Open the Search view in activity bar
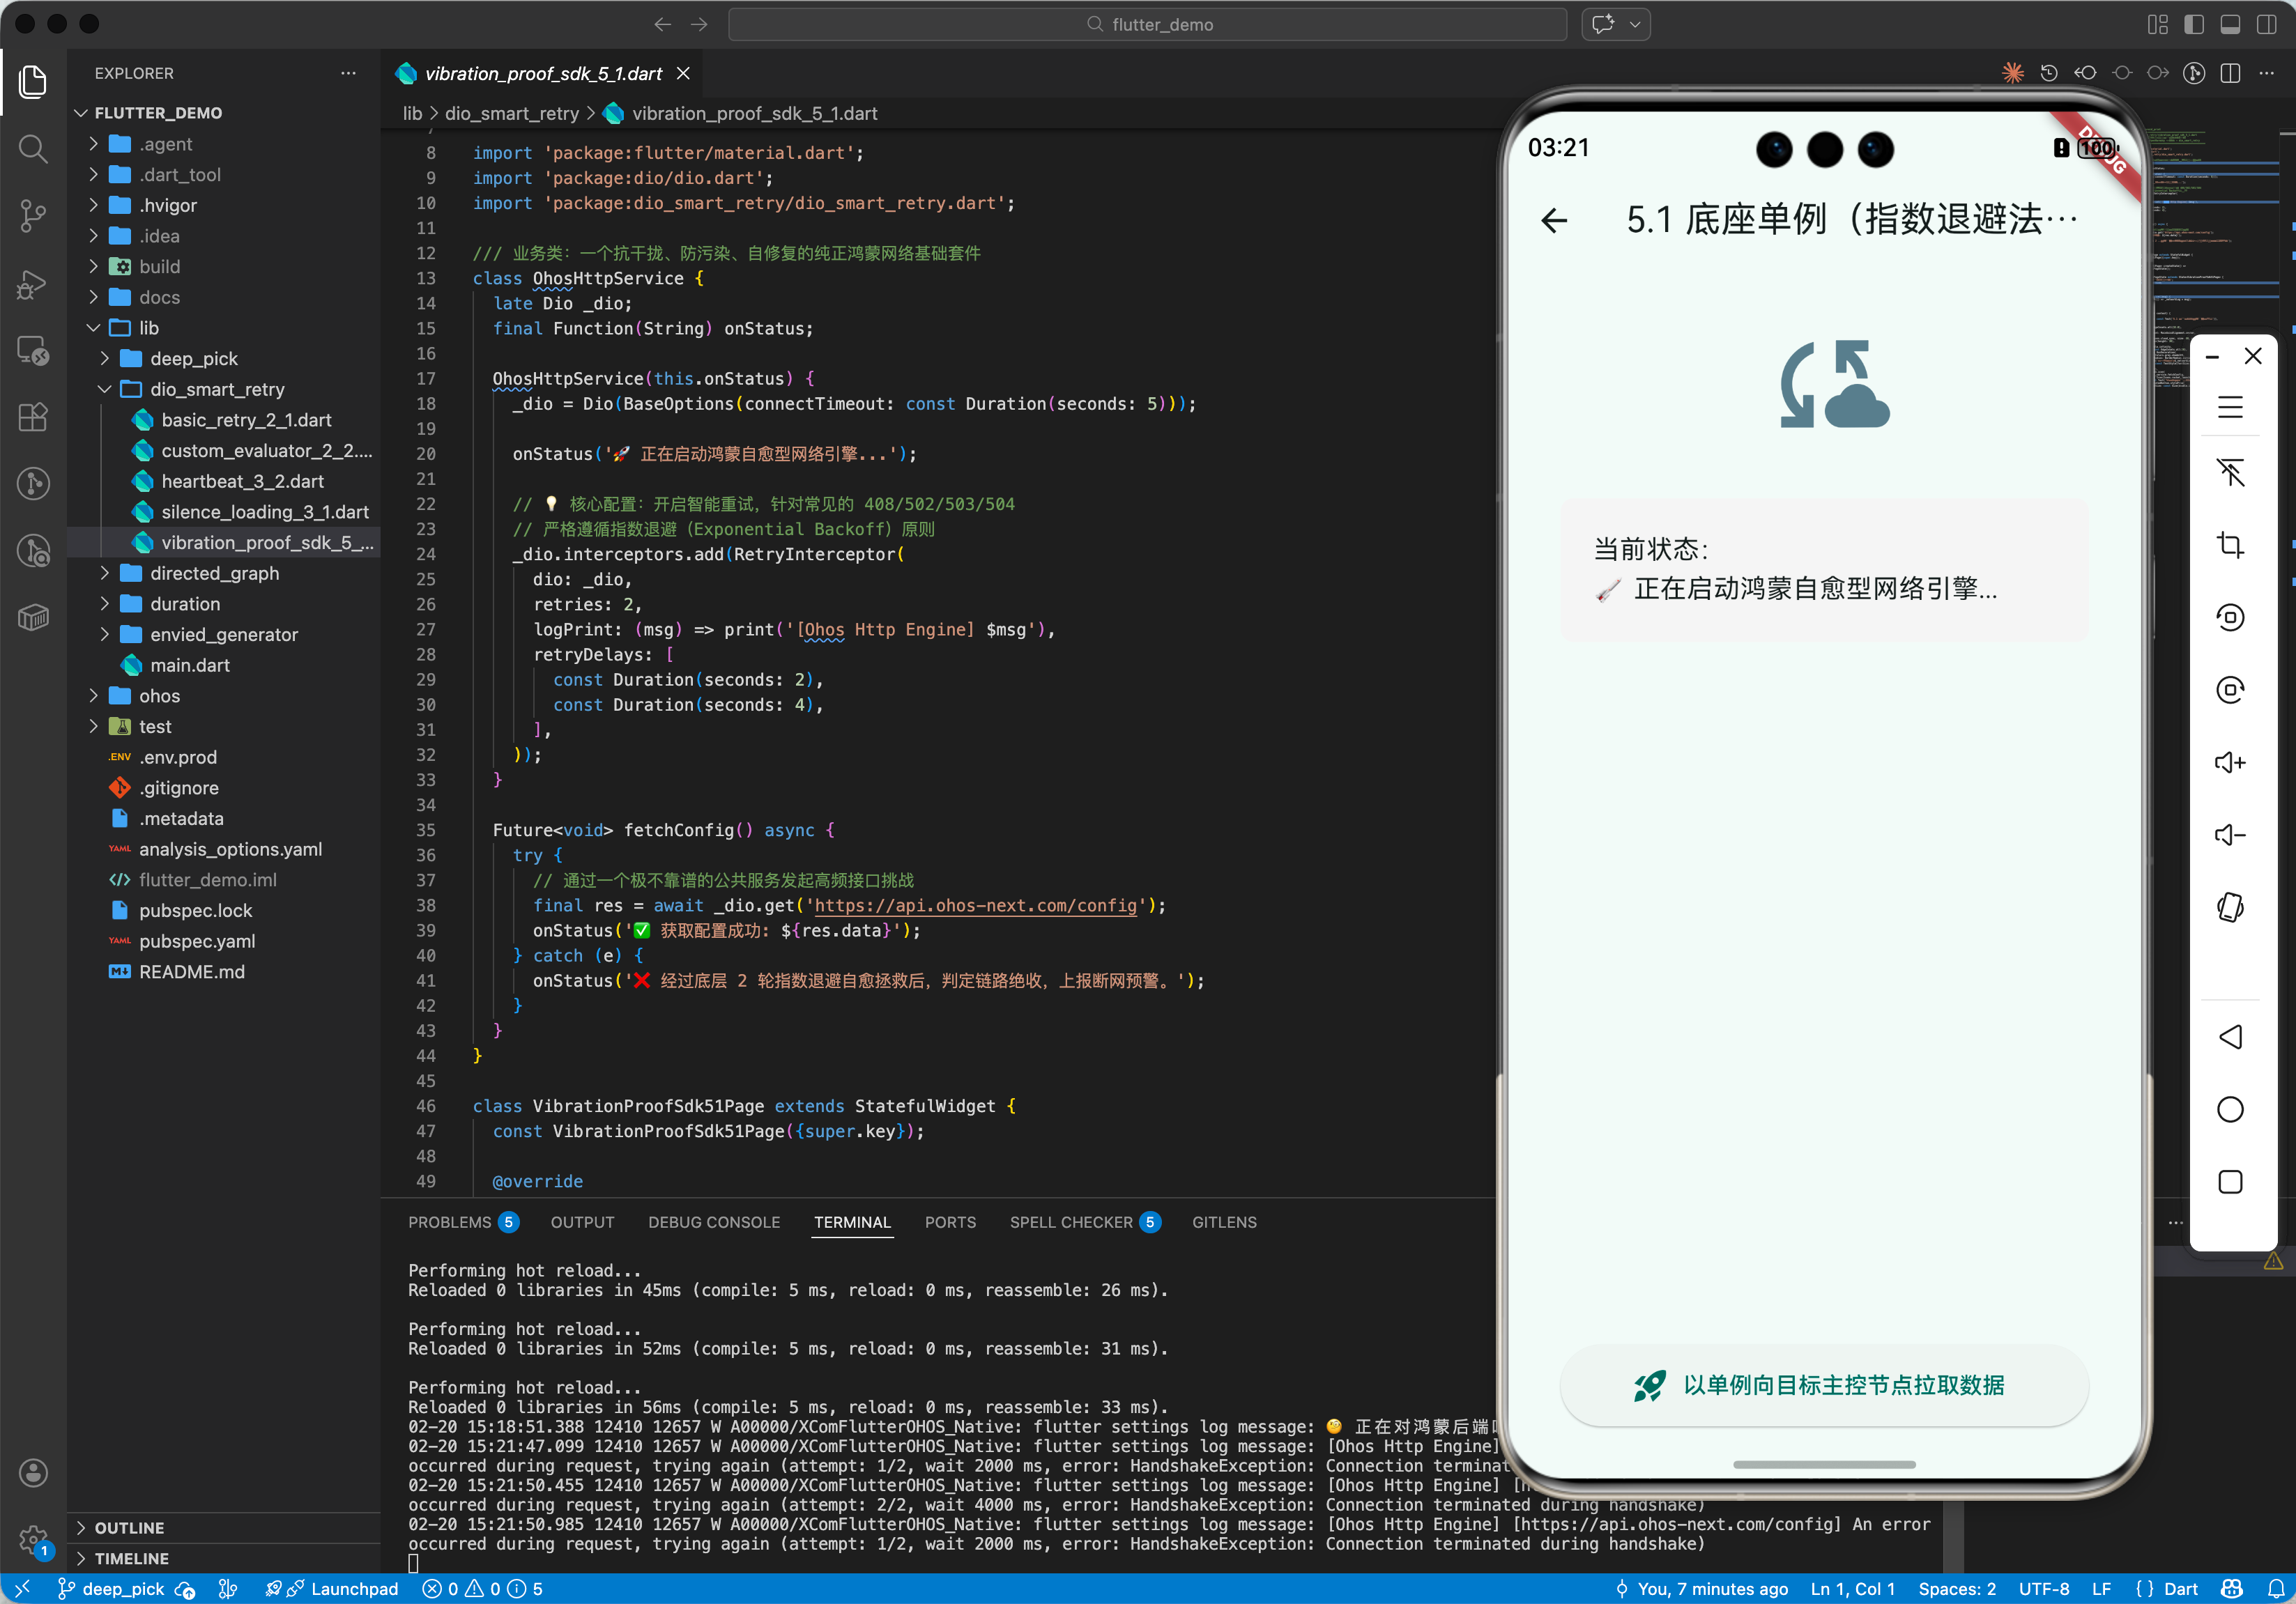This screenshot has height=1604, width=2296. [33, 149]
